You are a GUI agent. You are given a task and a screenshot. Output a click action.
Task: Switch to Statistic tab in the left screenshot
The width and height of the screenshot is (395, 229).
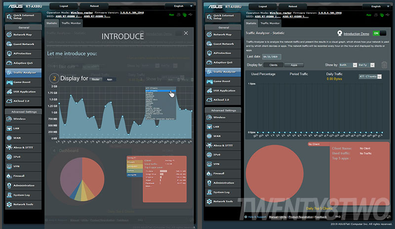(52, 23)
